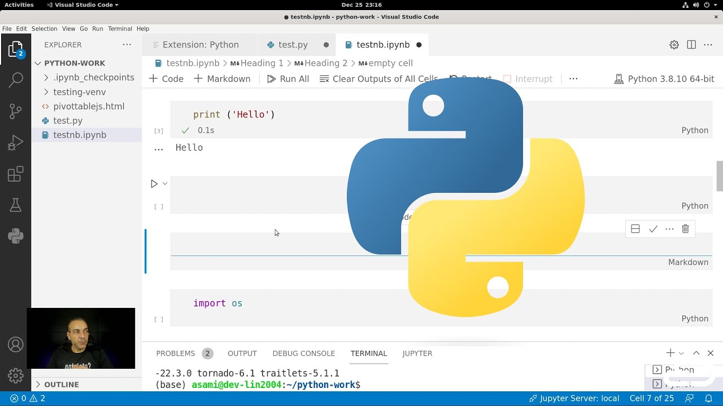Open the Python activity bar view

(x=16, y=236)
